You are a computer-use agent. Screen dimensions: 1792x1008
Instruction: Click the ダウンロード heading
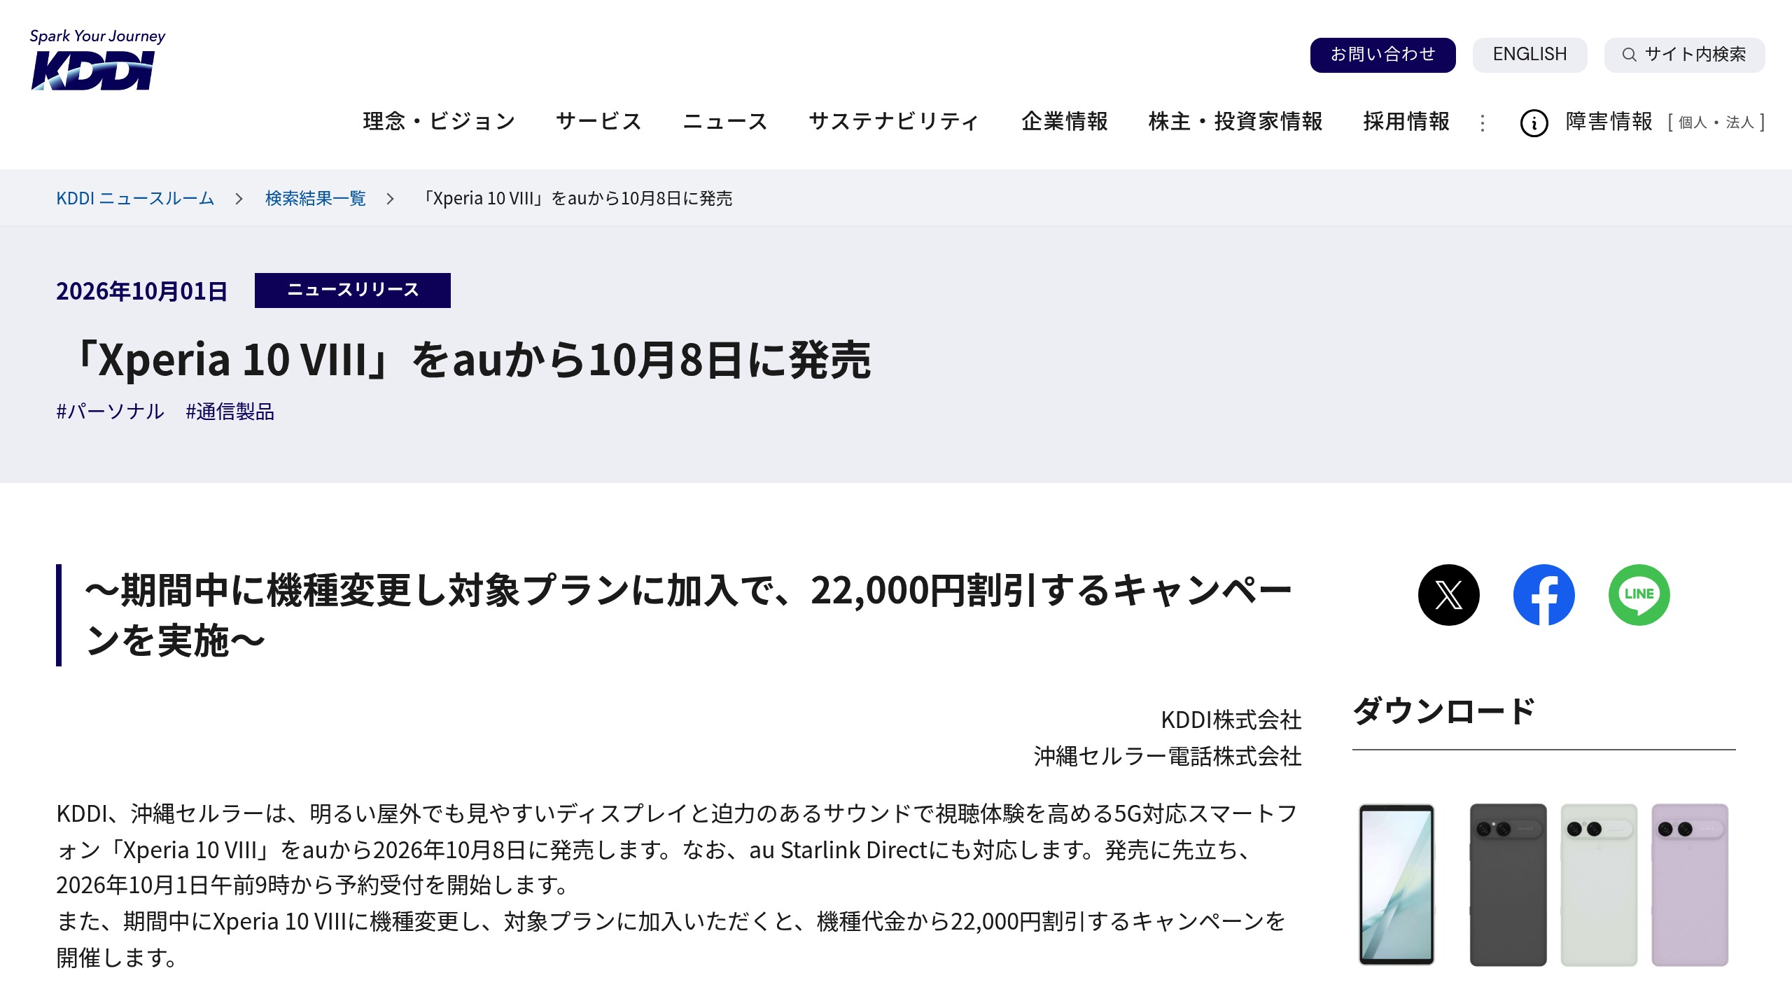pos(1444,710)
